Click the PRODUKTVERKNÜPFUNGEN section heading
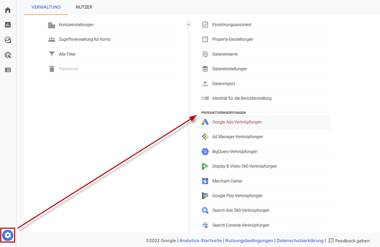380x247 pixels. pos(223,113)
